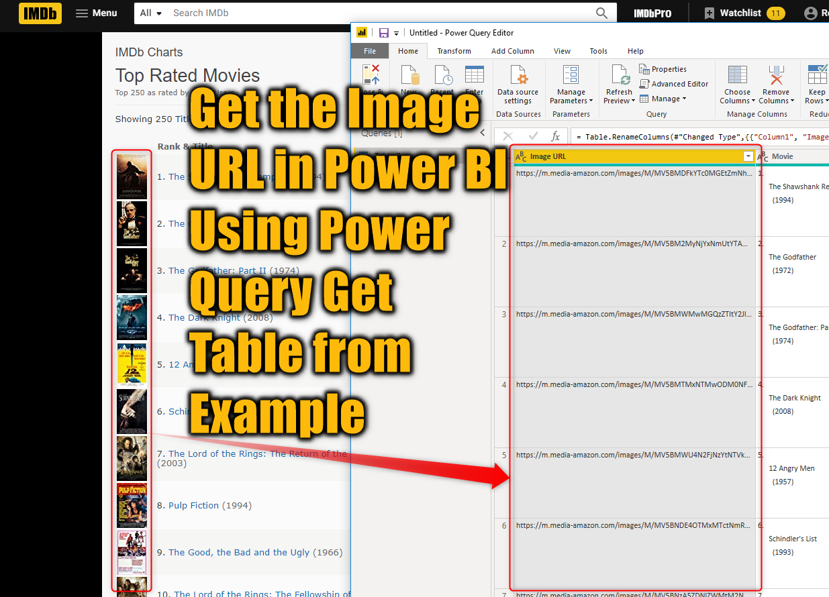Viewport: 829px width, 597px height.
Task: Collapse the Queries pane
Action: point(482,131)
